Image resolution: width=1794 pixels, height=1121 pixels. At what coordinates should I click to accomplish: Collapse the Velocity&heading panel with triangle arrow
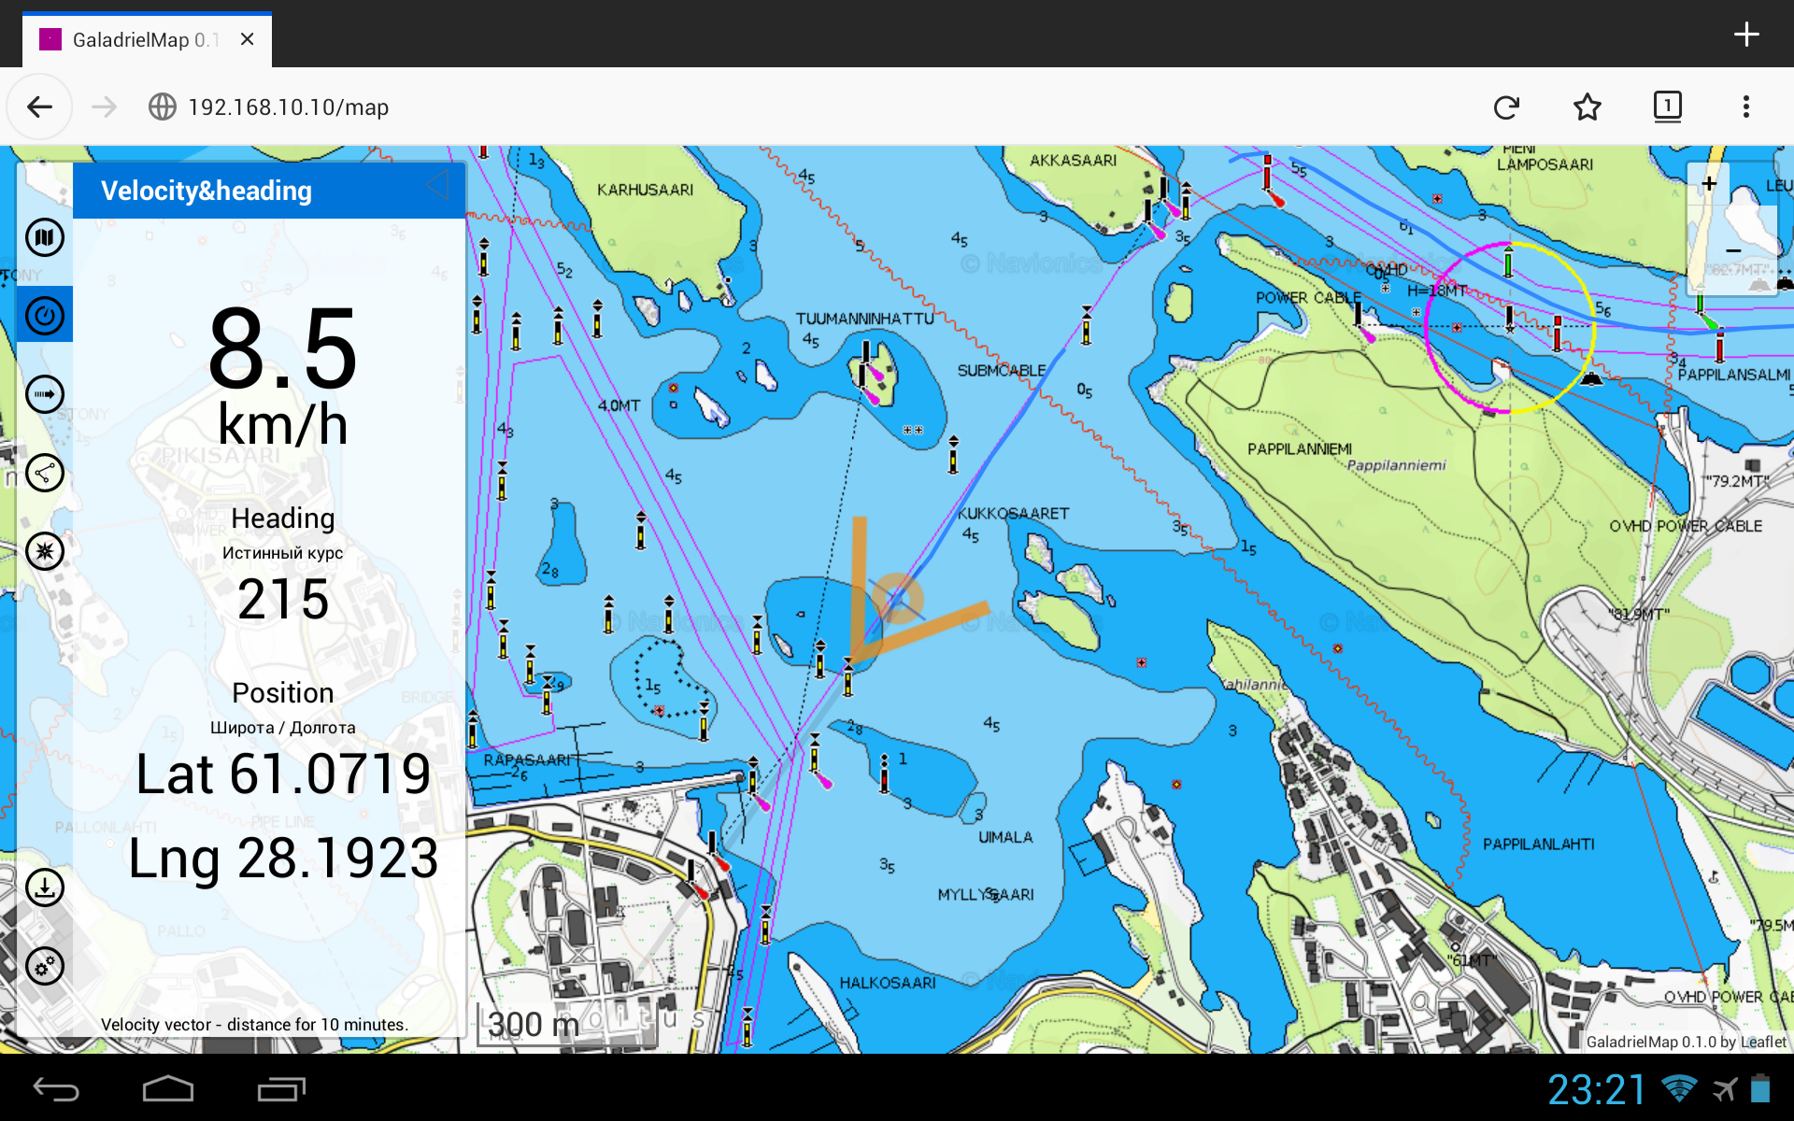[437, 185]
